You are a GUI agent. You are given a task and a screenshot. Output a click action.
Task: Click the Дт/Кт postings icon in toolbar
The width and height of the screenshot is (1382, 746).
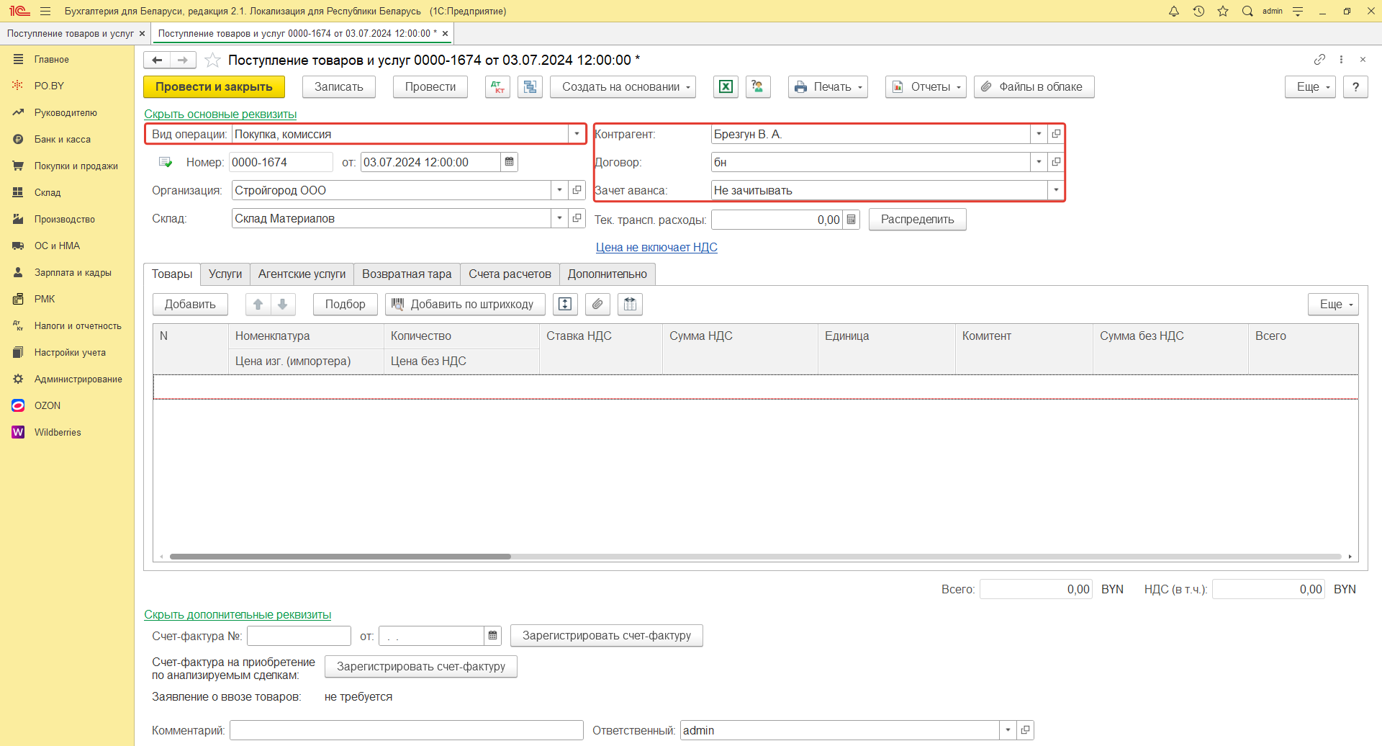(497, 87)
